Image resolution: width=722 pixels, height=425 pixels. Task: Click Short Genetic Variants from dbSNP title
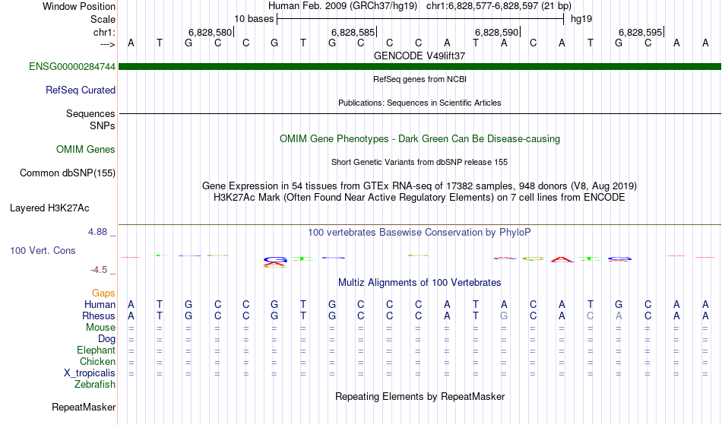[x=420, y=162]
